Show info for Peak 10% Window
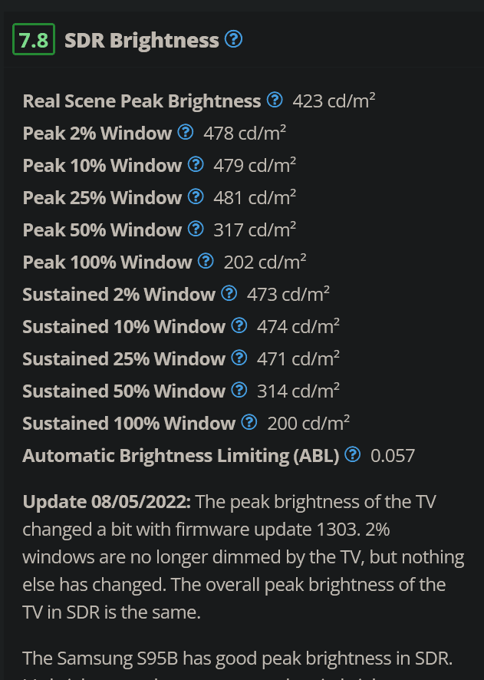This screenshot has width=484, height=680. [x=196, y=165]
